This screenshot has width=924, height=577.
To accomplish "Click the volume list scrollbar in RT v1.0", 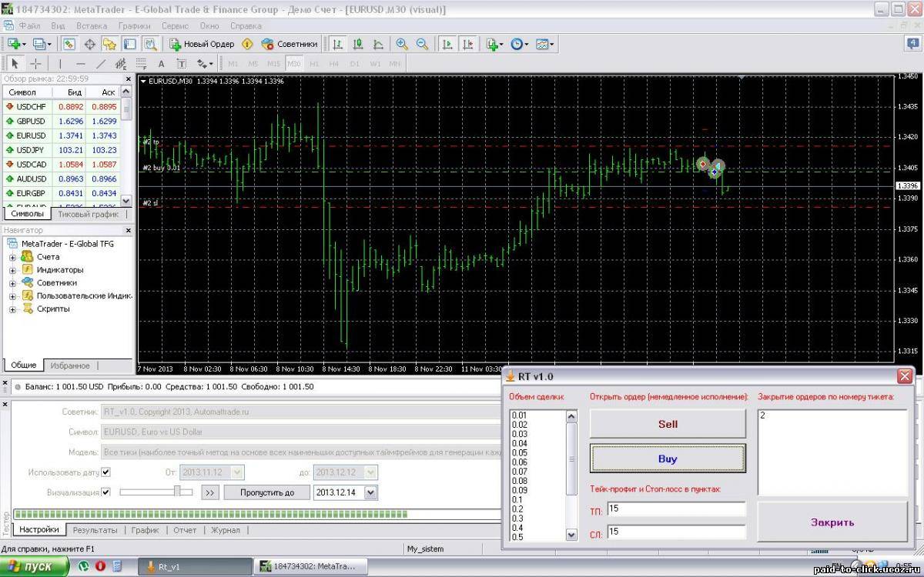I will pos(571,476).
